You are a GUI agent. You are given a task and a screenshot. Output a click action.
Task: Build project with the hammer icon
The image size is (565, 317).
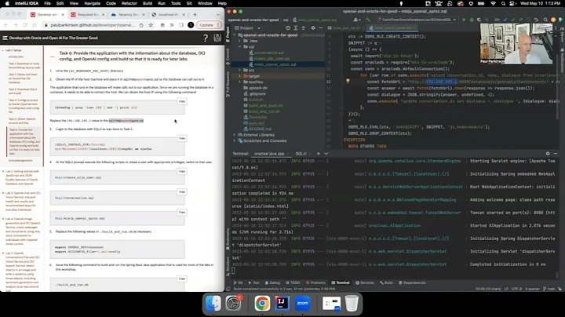[x=368, y=20]
